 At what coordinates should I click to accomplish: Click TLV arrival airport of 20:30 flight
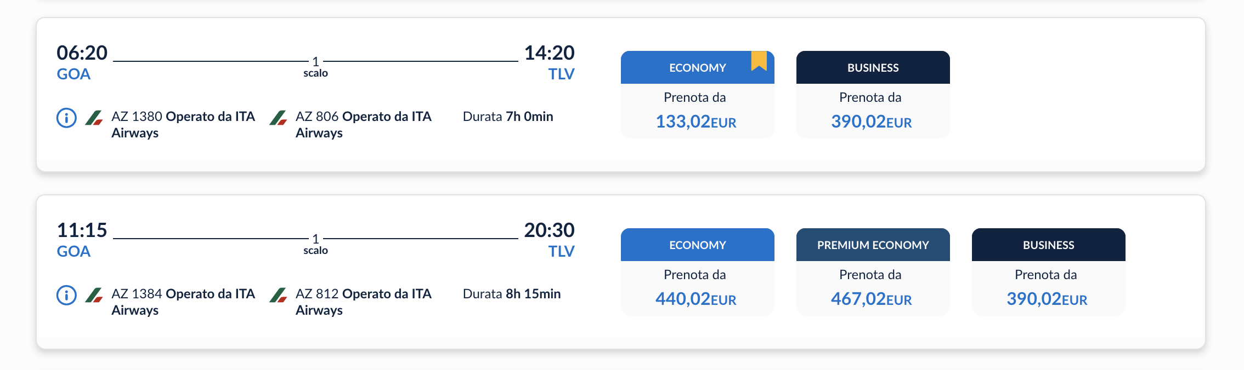(x=561, y=251)
